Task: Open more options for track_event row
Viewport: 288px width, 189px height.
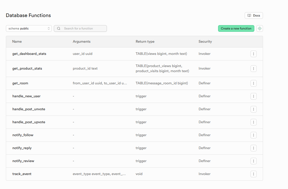Action: point(254,174)
